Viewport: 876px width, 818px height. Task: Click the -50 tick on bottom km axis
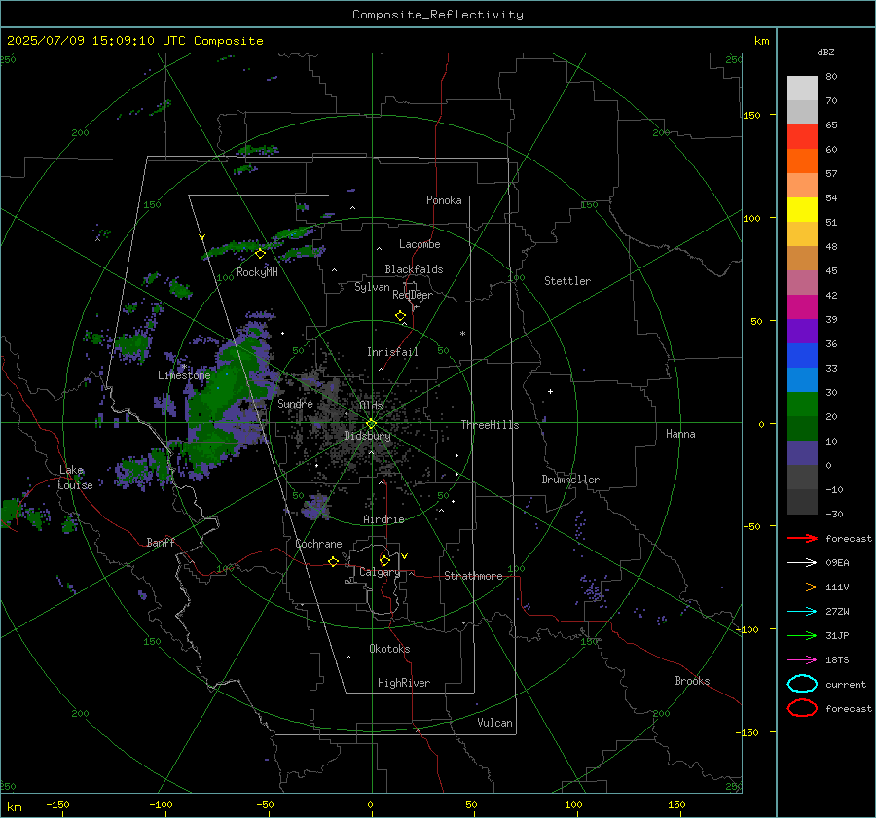point(265,804)
